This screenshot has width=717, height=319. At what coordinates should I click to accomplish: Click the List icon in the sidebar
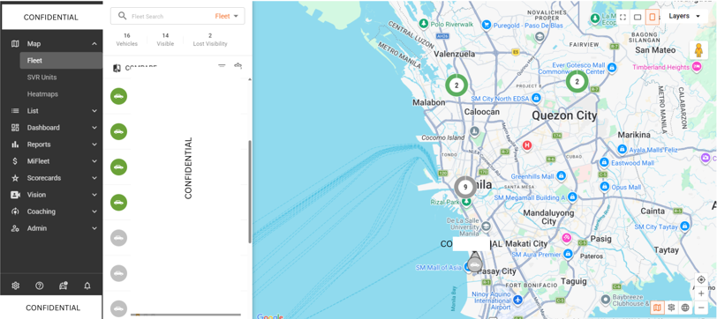[x=15, y=111]
